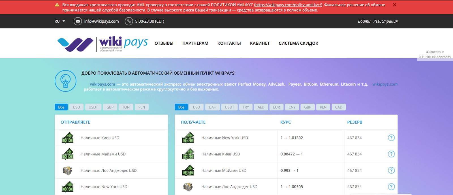Image resolution: width=453 pixels, height=195 pixels.
Task: Click cash icon for receive Киев USD
Action: (x=188, y=154)
